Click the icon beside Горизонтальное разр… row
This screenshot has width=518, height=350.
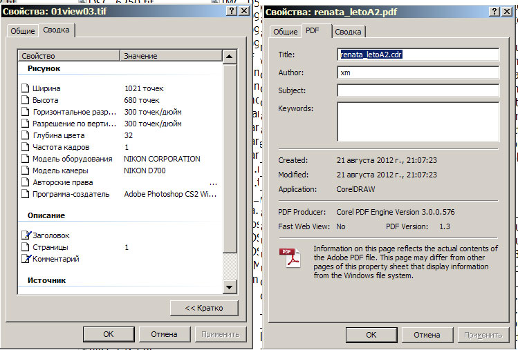tap(25, 112)
